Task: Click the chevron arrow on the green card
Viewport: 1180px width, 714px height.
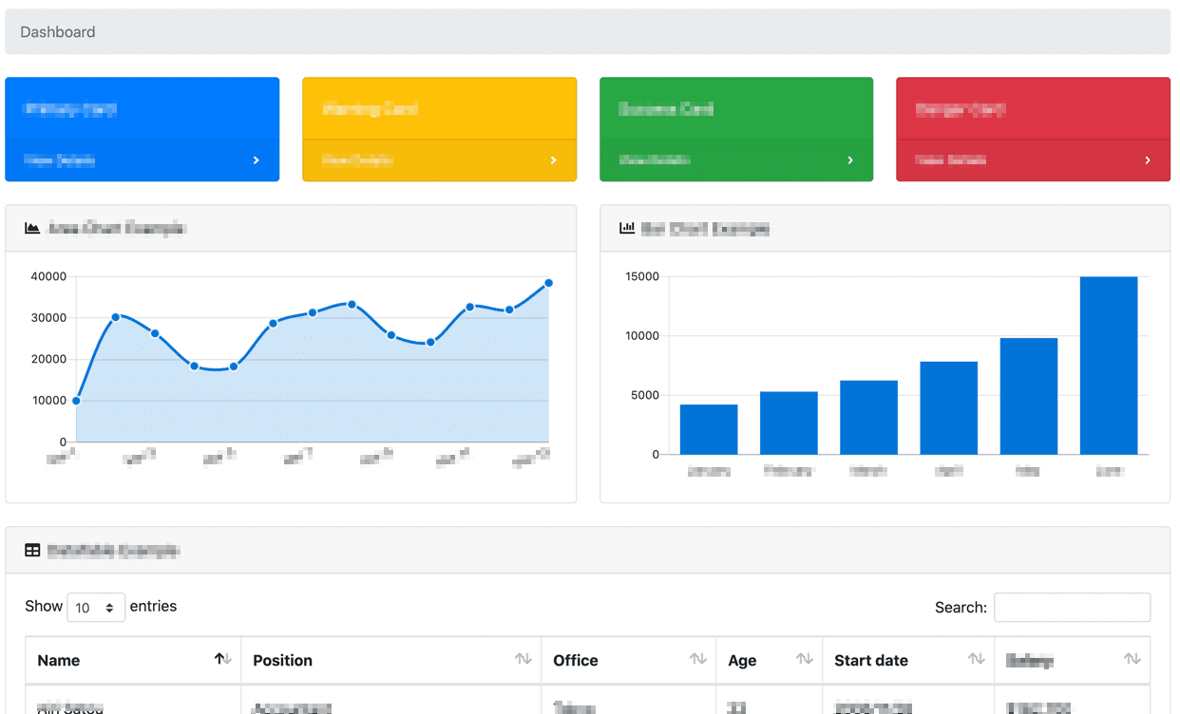Action: [850, 160]
